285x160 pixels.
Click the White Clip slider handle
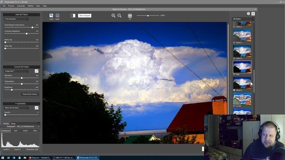click(x=5, y=42)
